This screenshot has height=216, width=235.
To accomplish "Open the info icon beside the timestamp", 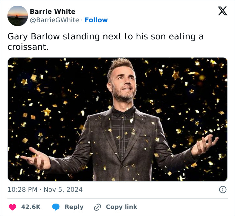I will [x=222, y=190].
